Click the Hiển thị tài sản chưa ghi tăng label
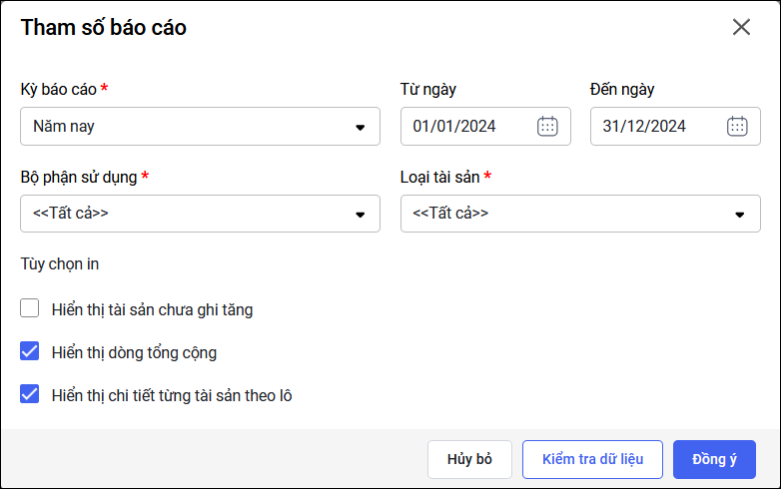The width and height of the screenshot is (781, 489). click(152, 309)
